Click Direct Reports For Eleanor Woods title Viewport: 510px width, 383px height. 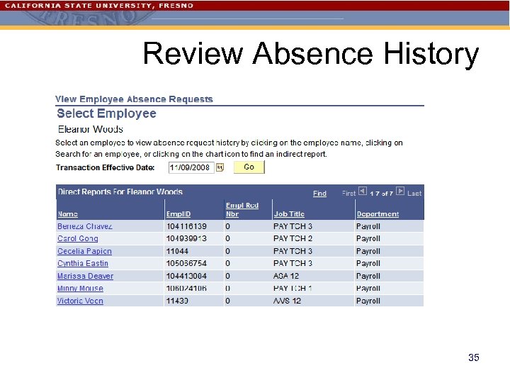click(120, 191)
